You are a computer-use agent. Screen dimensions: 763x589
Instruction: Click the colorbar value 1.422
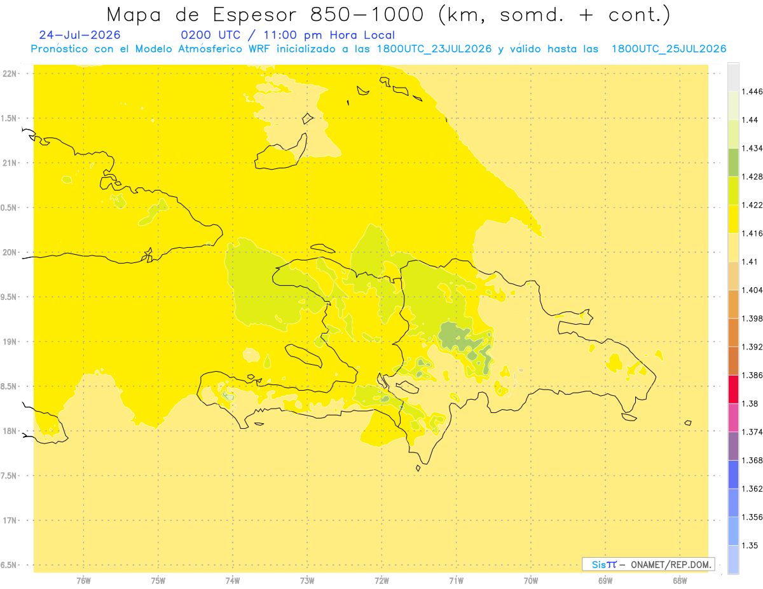(x=753, y=205)
